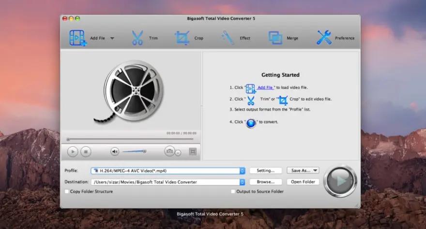Click the Open Folder button
Image resolution: width=426 pixels, height=229 pixels.
coord(303,182)
